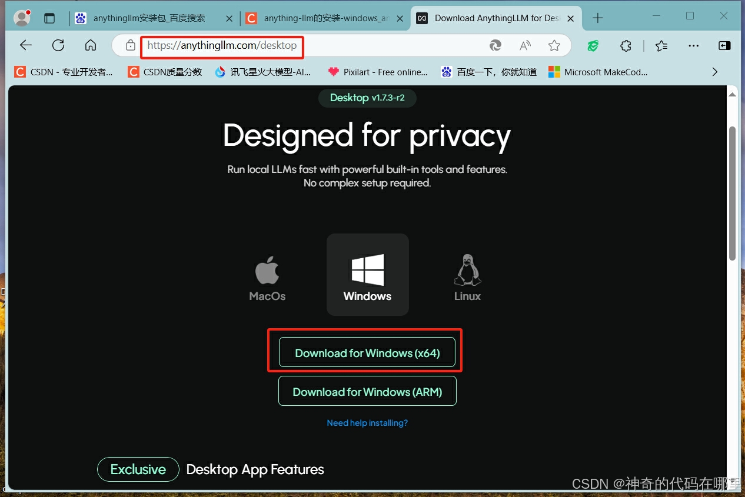745x497 pixels.
Task: Close the Download AnythingLLM tab
Action: coord(571,18)
